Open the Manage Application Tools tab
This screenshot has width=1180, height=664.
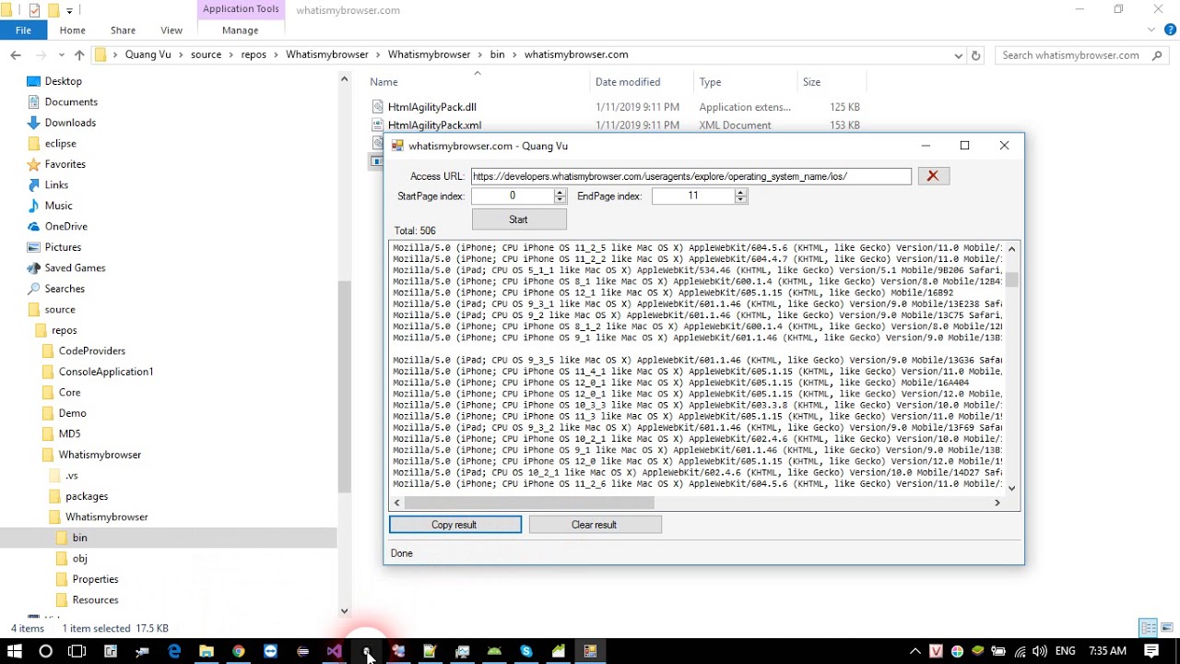click(241, 30)
